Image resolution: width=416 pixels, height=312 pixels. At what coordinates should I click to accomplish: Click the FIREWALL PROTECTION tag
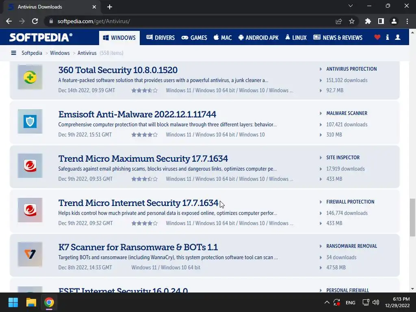350,202
